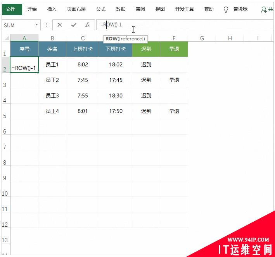Click the 18:02 clock-out cell

click(116, 64)
